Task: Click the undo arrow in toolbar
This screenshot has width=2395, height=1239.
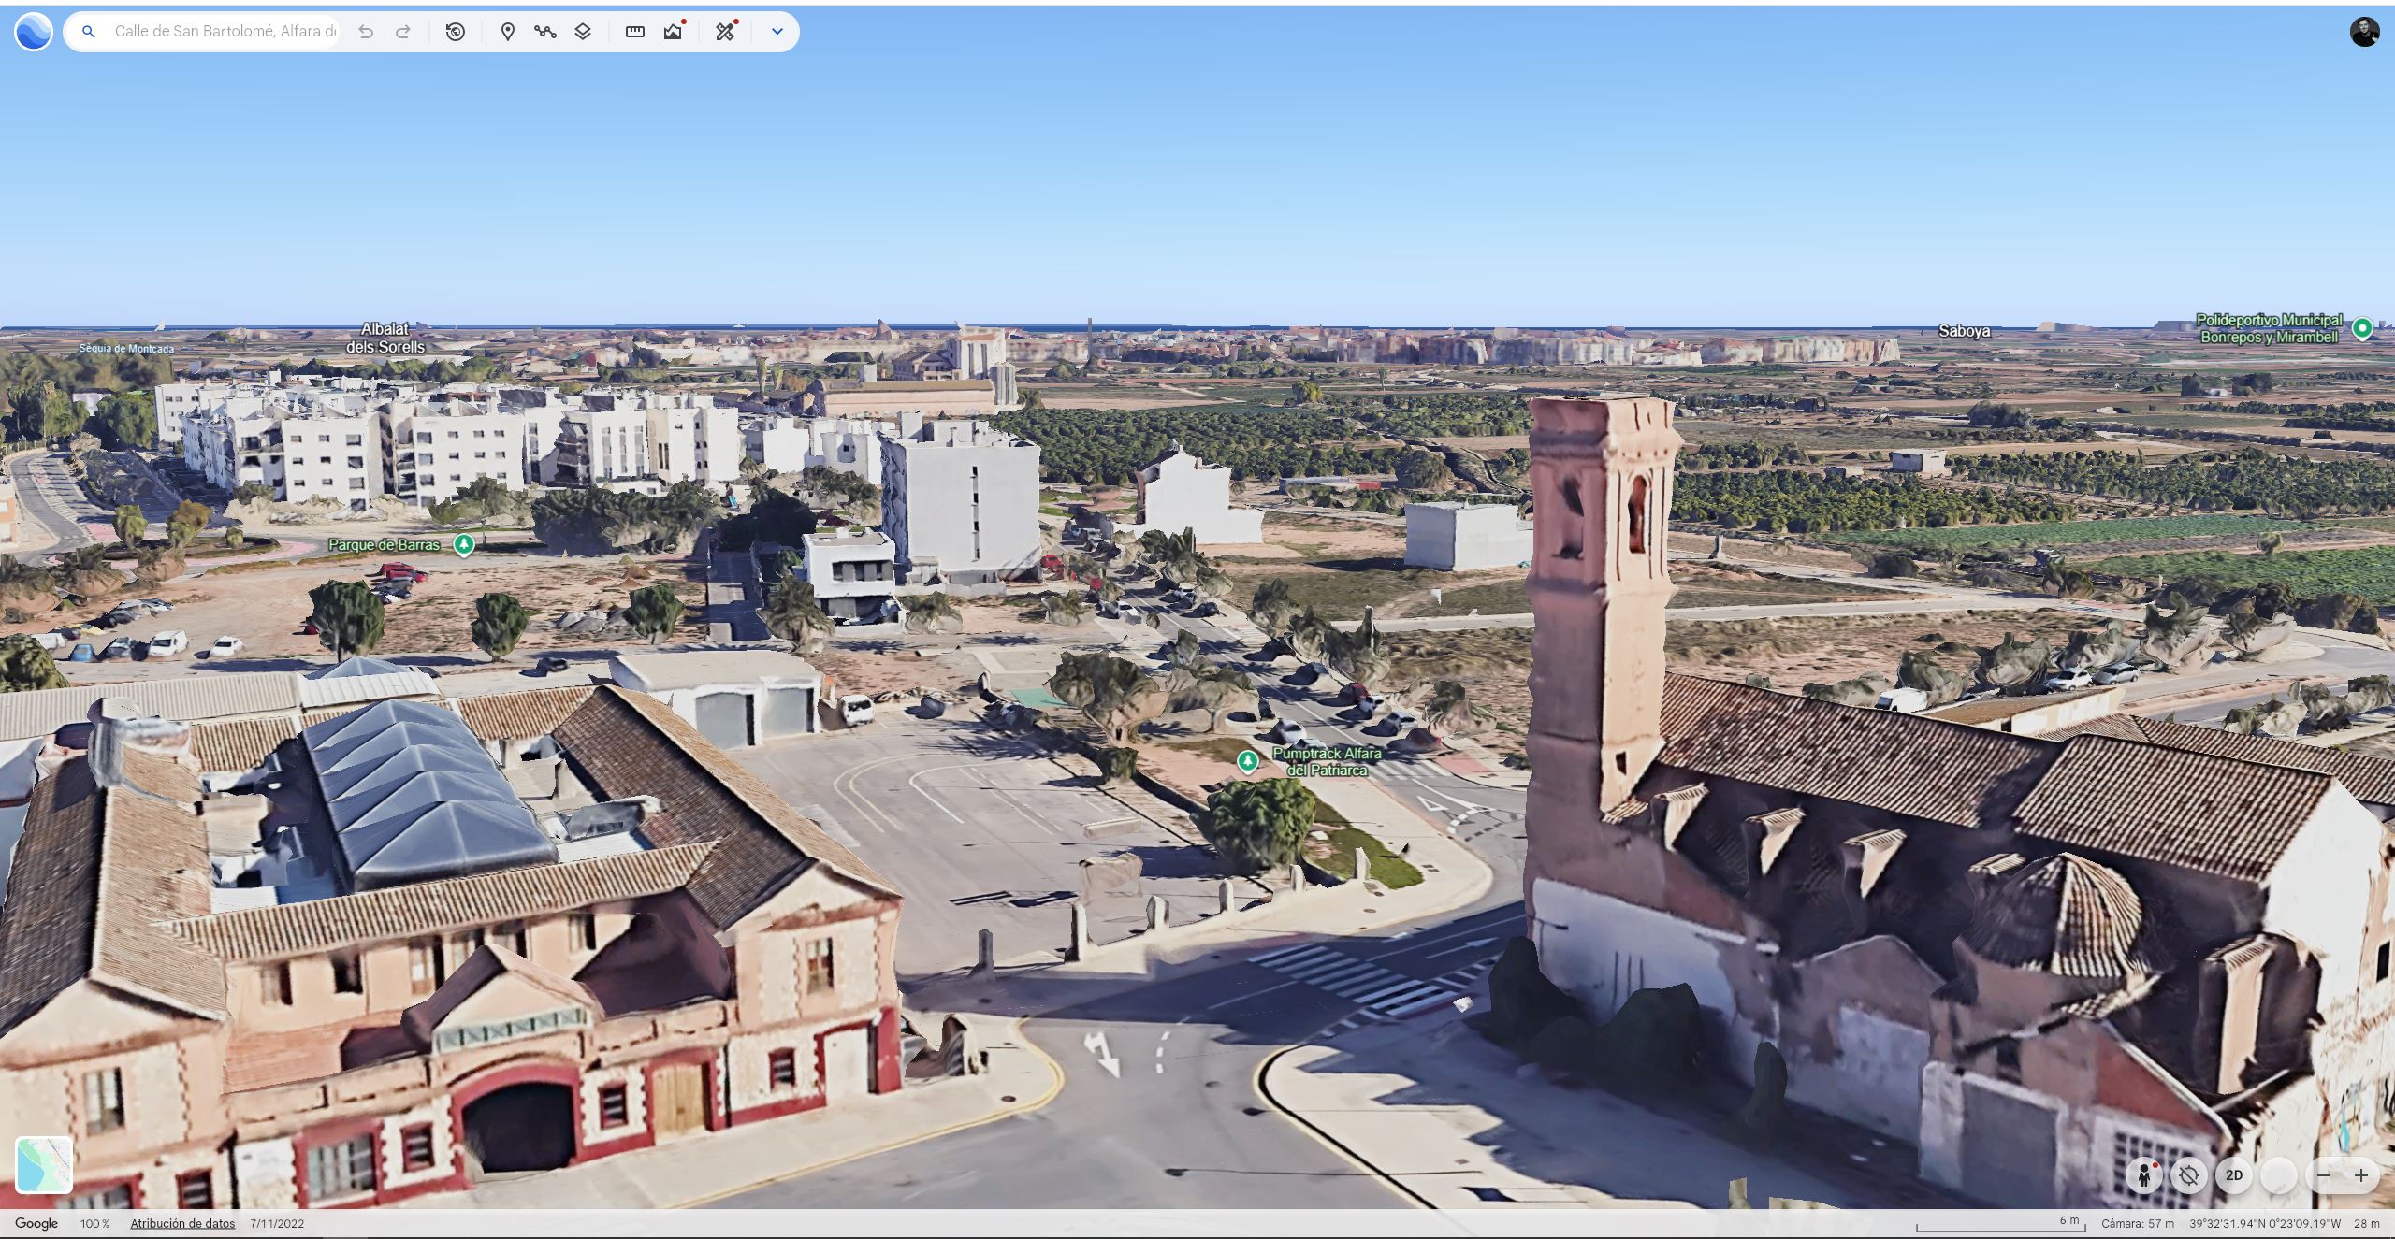Action: click(x=366, y=32)
